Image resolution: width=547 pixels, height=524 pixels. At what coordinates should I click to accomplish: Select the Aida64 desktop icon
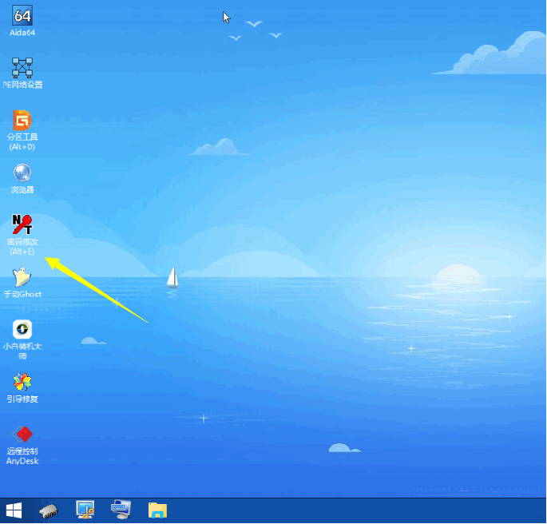(22, 16)
